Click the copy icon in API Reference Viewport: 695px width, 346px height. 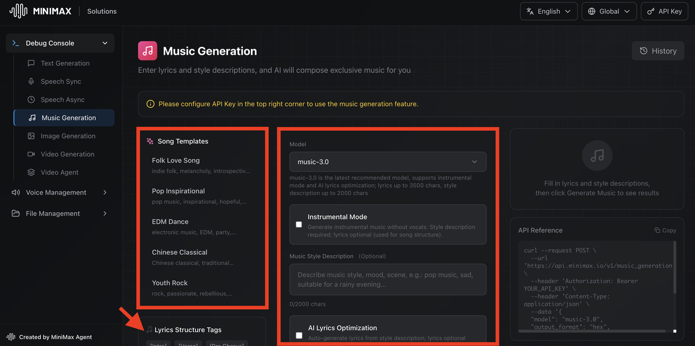[657, 230]
